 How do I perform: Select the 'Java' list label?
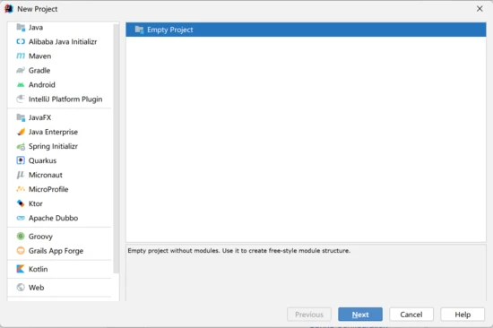[x=36, y=28]
